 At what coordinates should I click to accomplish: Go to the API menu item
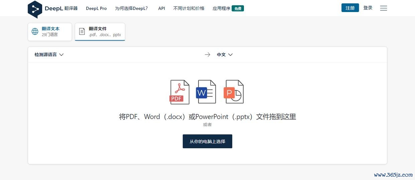[x=162, y=8]
